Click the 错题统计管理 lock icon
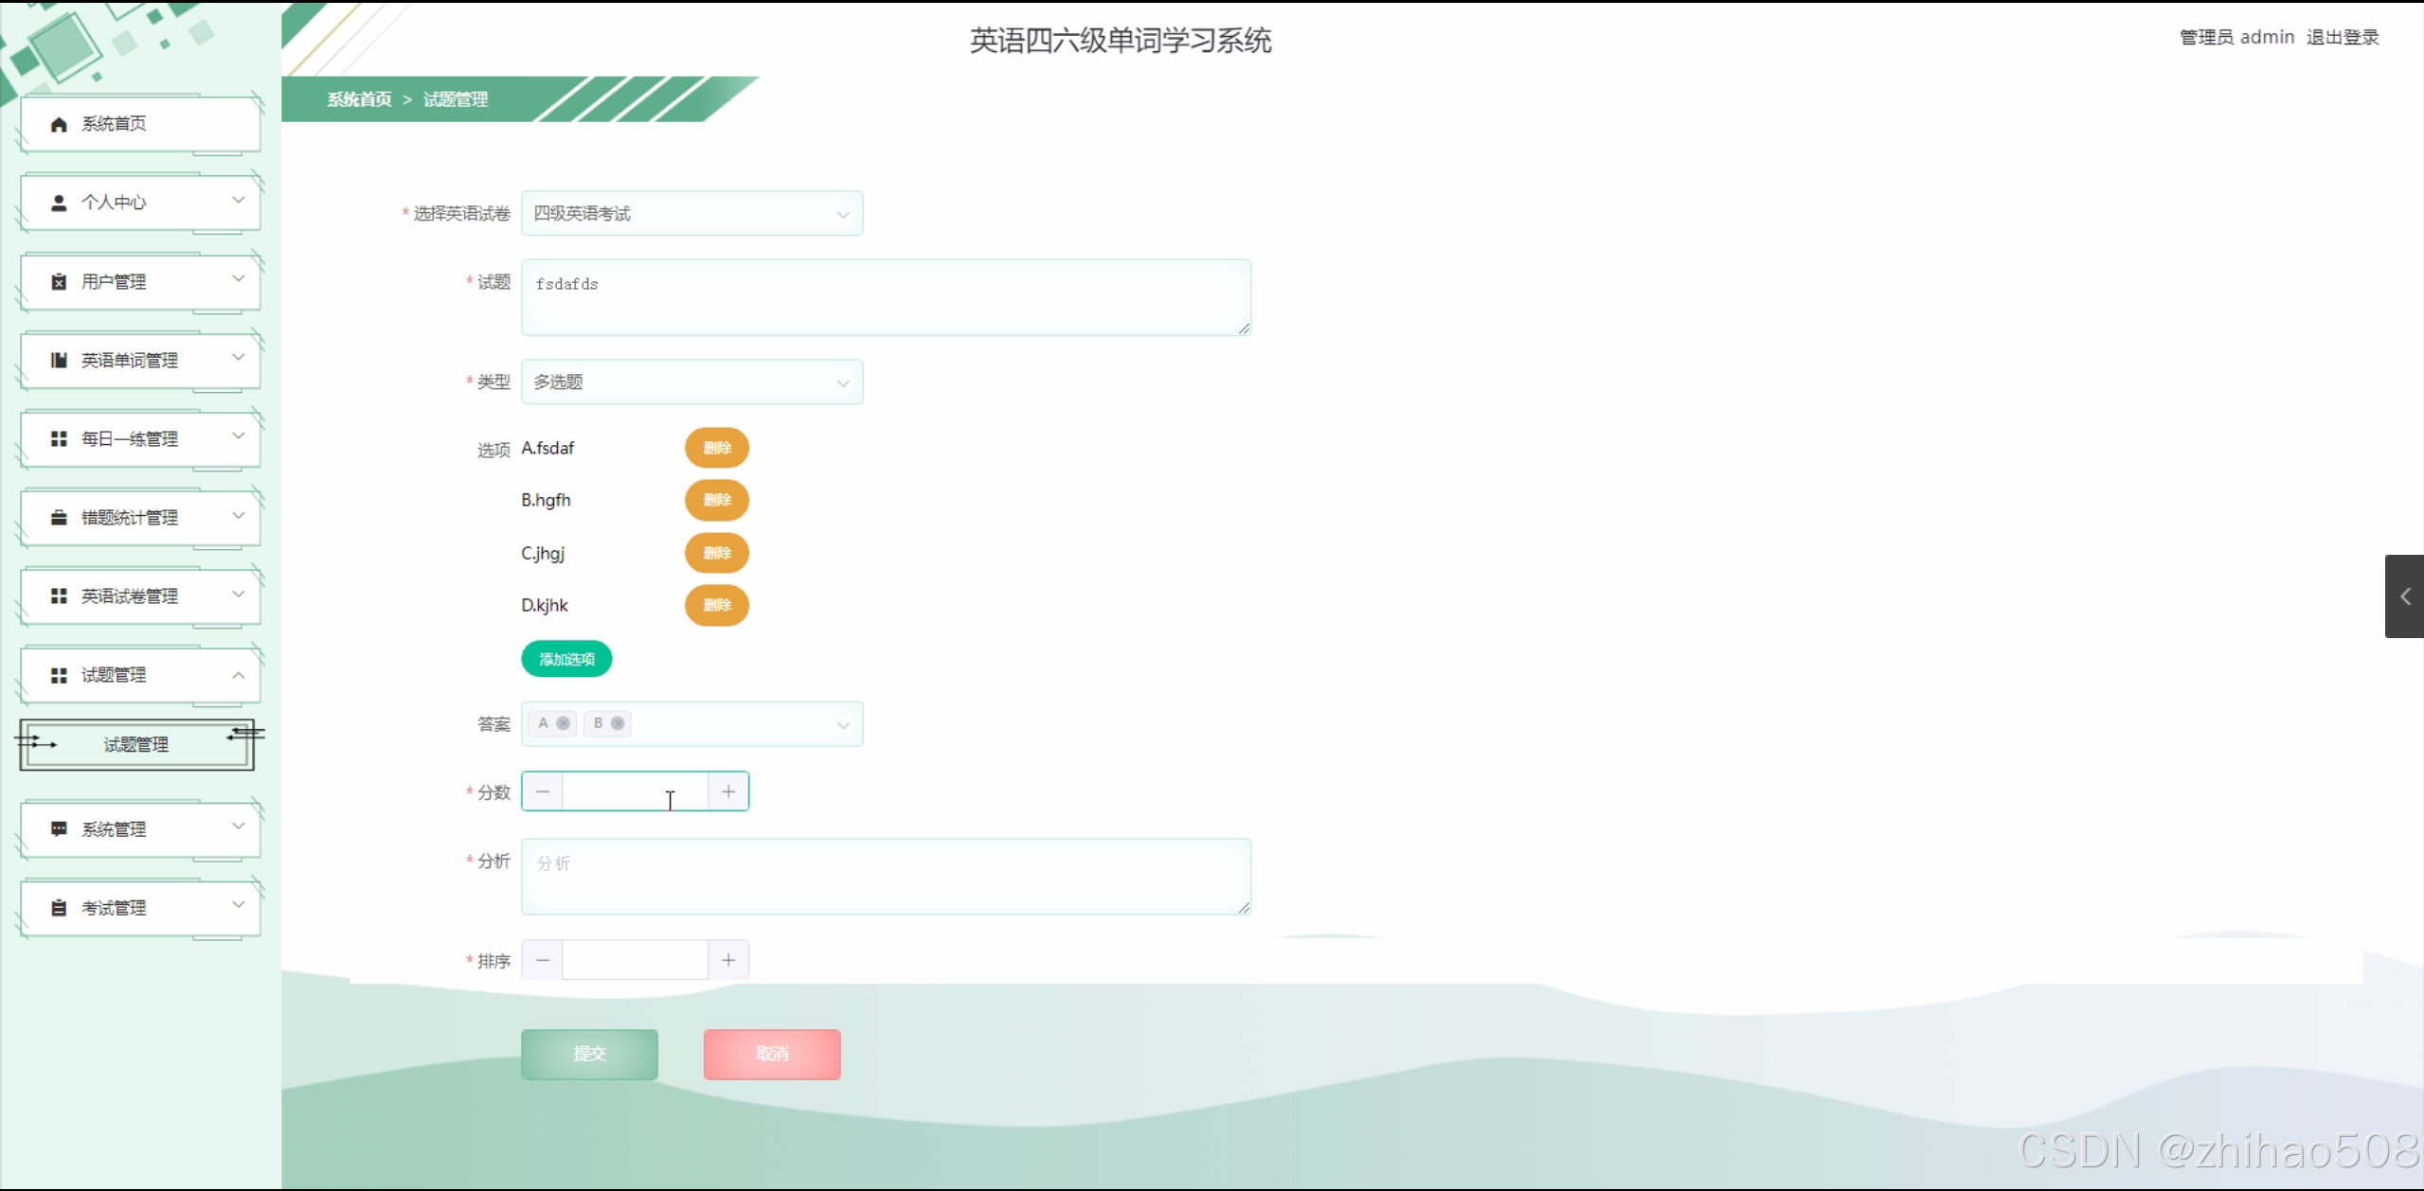Image resolution: width=2424 pixels, height=1191 pixels. [58, 517]
